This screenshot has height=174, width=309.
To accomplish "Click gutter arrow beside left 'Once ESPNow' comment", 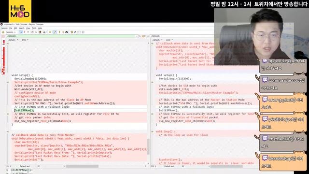I will [x=8, y=114].
